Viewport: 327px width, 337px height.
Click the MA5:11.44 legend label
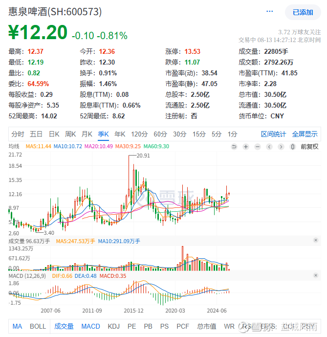pyautogui.click(x=39, y=146)
